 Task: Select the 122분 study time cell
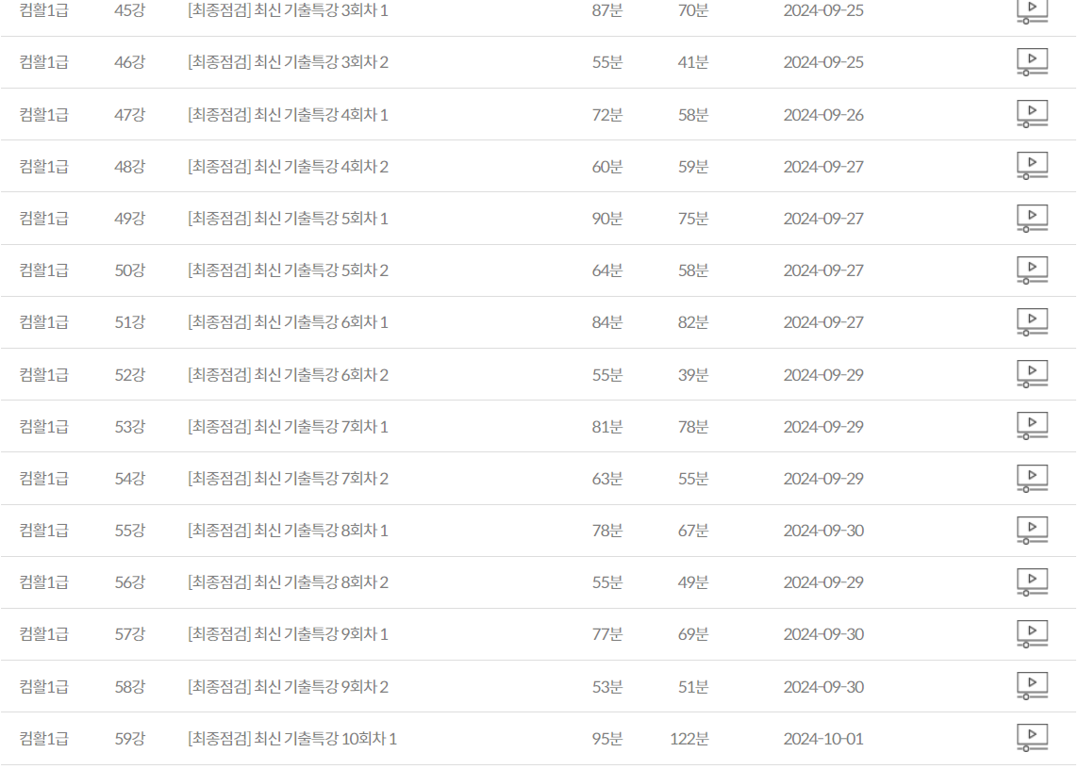(x=689, y=739)
